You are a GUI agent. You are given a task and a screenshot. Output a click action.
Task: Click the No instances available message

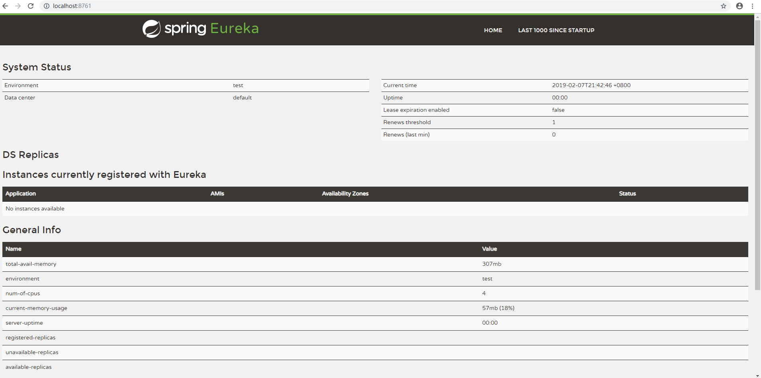coord(35,208)
